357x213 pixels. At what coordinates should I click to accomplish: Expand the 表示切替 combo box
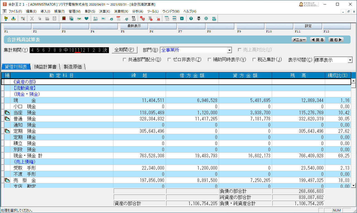[x=333, y=60]
